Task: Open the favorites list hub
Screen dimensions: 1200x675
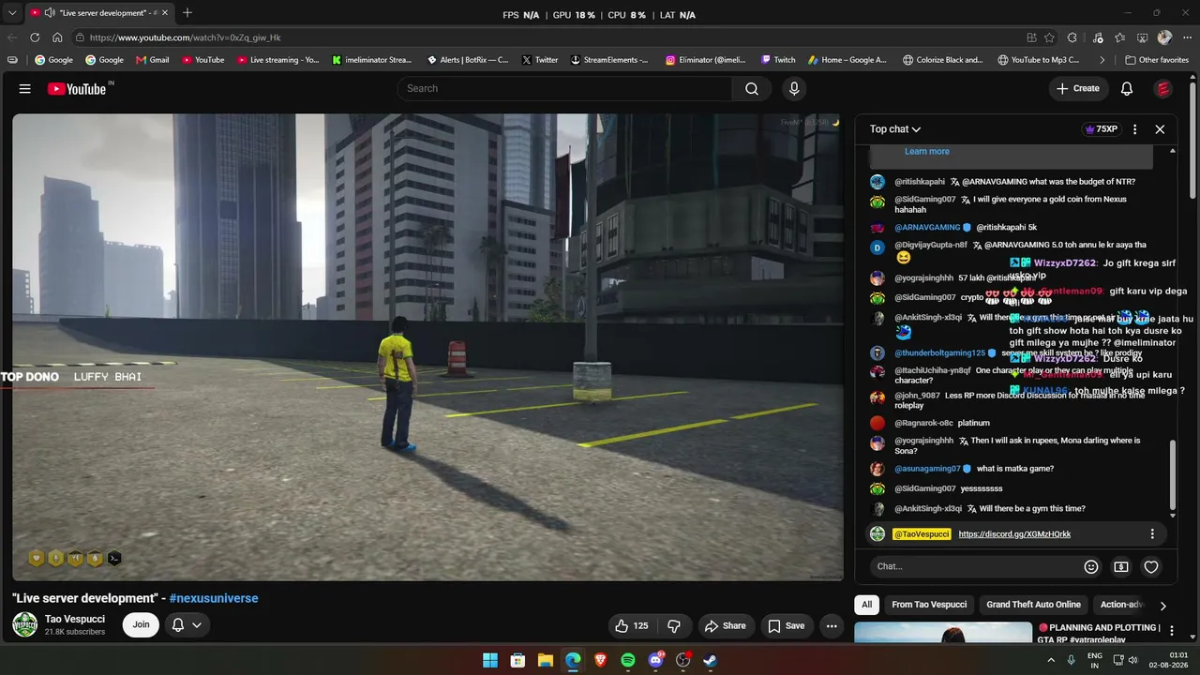Action: pos(1120,37)
